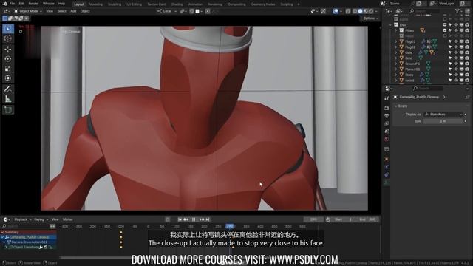Open the Playback dropdown menu

23,219
